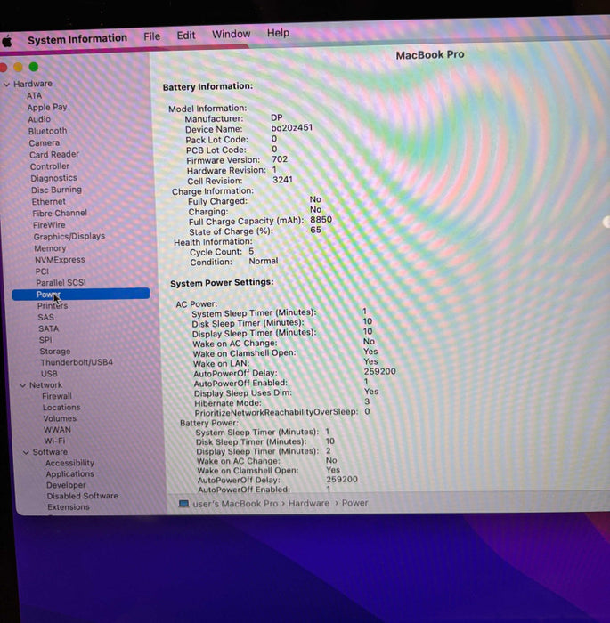Screen dimensions: 610x623
Task: Select Thunderbolt/USB4 in the sidebar
Action: tap(77, 362)
